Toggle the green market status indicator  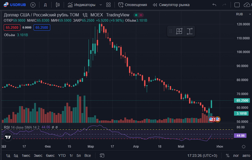pos(136,15)
